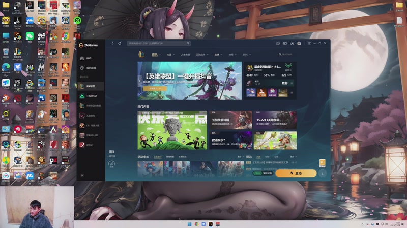Screen dimensions: 407x228
Task: Select the eighth game entry with portrait icon
Action: pyautogui.click(x=91, y=135)
